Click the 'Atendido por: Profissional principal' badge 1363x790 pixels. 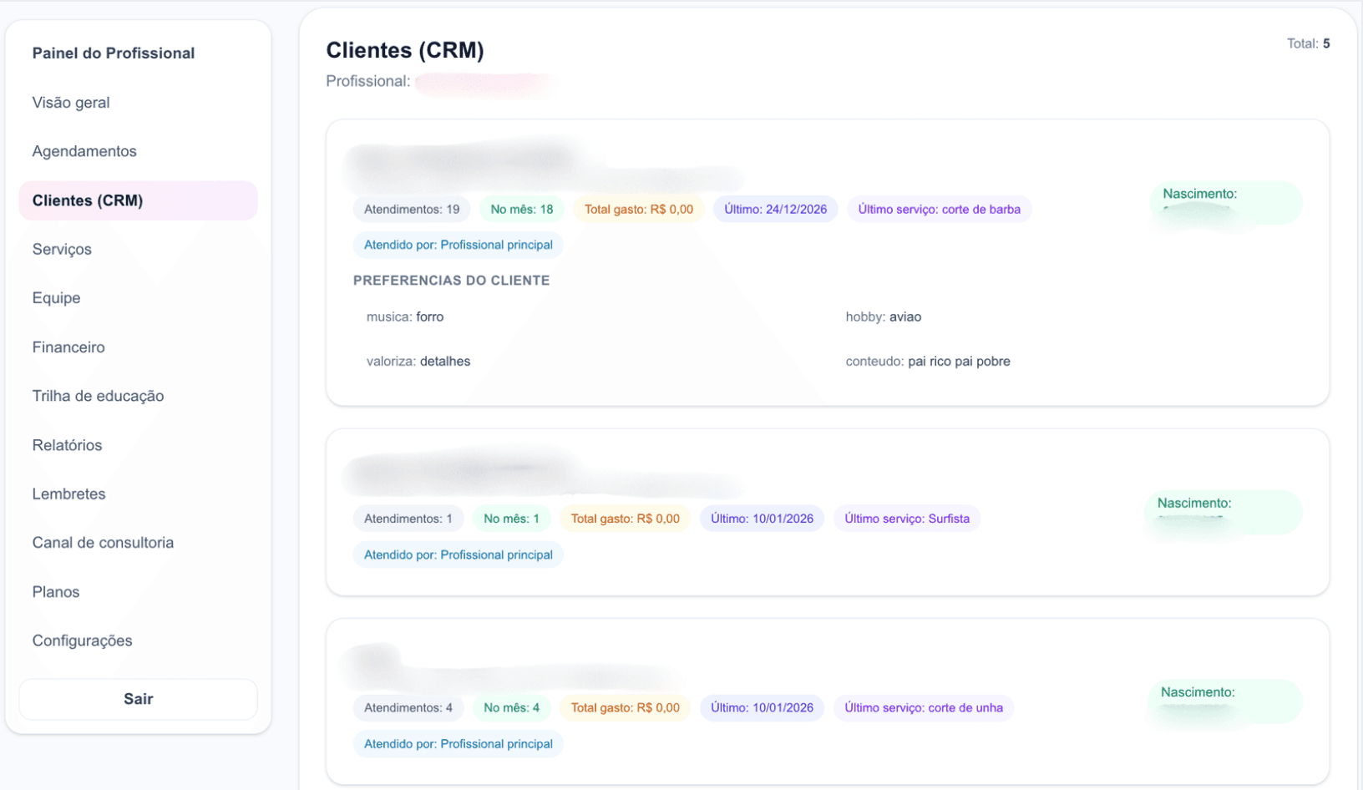[458, 245]
